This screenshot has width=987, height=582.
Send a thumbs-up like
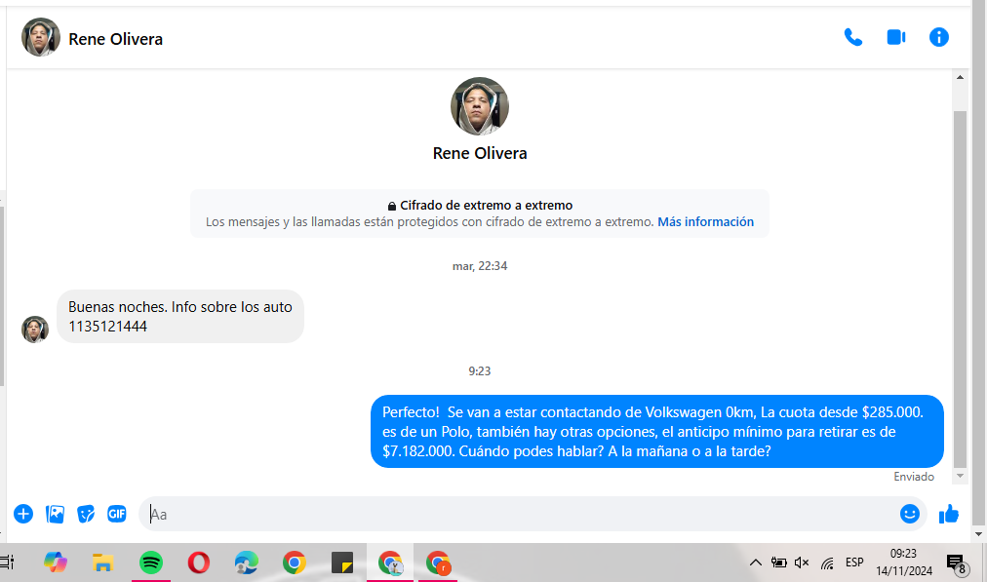tap(949, 514)
